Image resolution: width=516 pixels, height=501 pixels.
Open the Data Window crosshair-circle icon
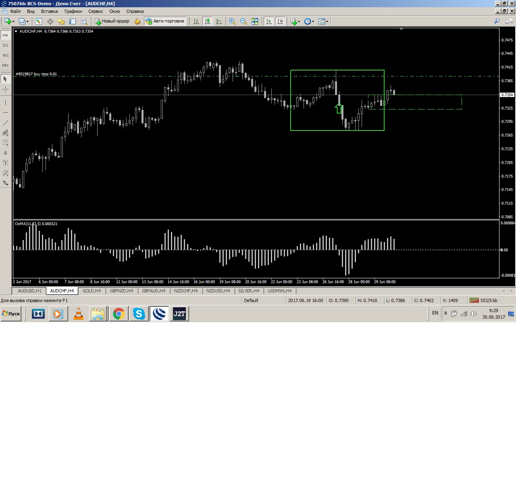coord(50,21)
